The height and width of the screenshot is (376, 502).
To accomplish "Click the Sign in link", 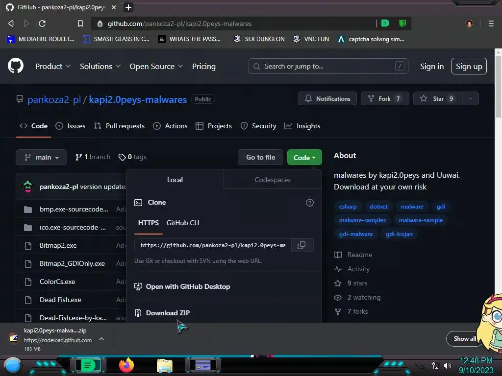I will 431,66.
